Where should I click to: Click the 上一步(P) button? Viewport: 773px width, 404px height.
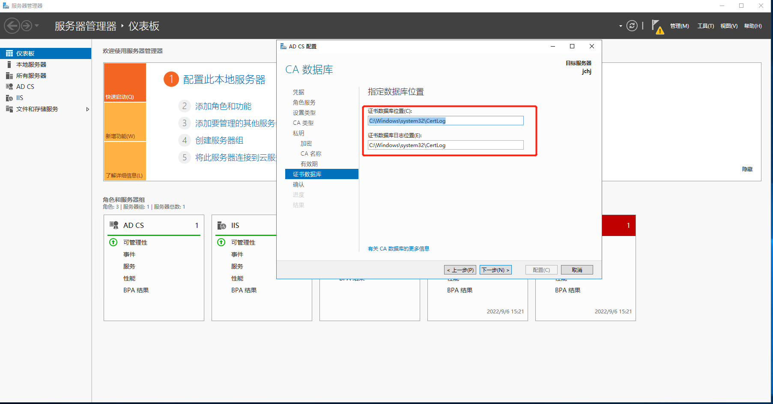[x=460, y=270]
